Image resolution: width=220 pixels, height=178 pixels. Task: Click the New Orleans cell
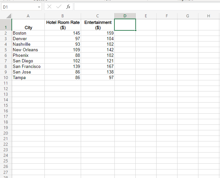click(x=28, y=50)
